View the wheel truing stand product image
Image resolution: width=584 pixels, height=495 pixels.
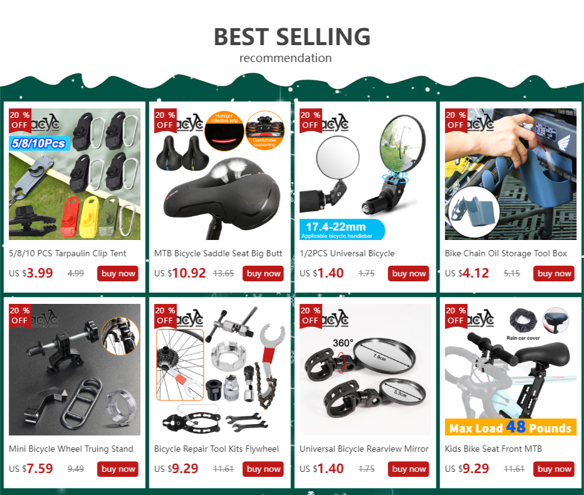(75, 370)
